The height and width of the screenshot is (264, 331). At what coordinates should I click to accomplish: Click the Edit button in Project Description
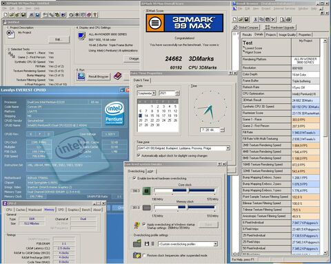(x=59, y=39)
